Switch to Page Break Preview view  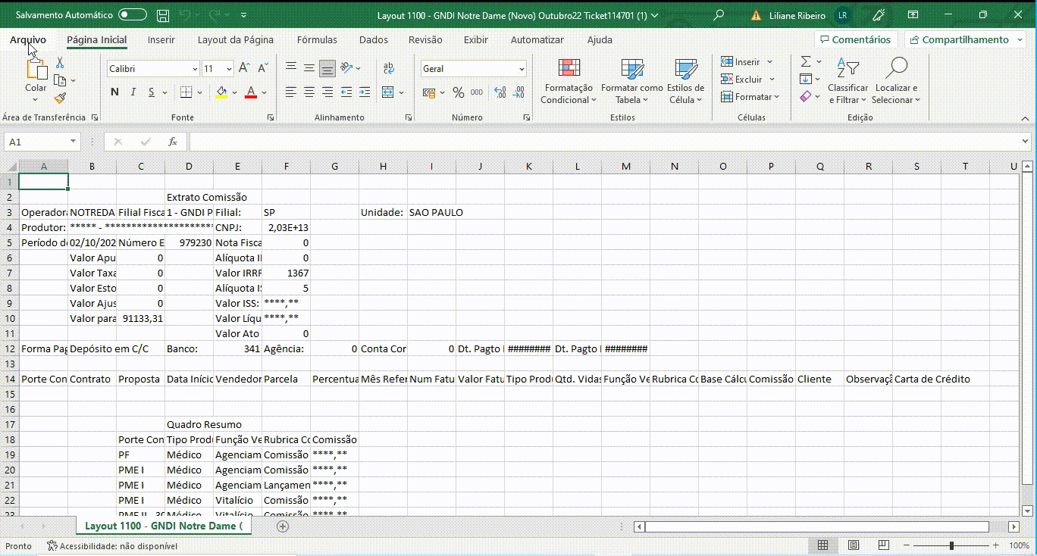[x=884, y=545]
